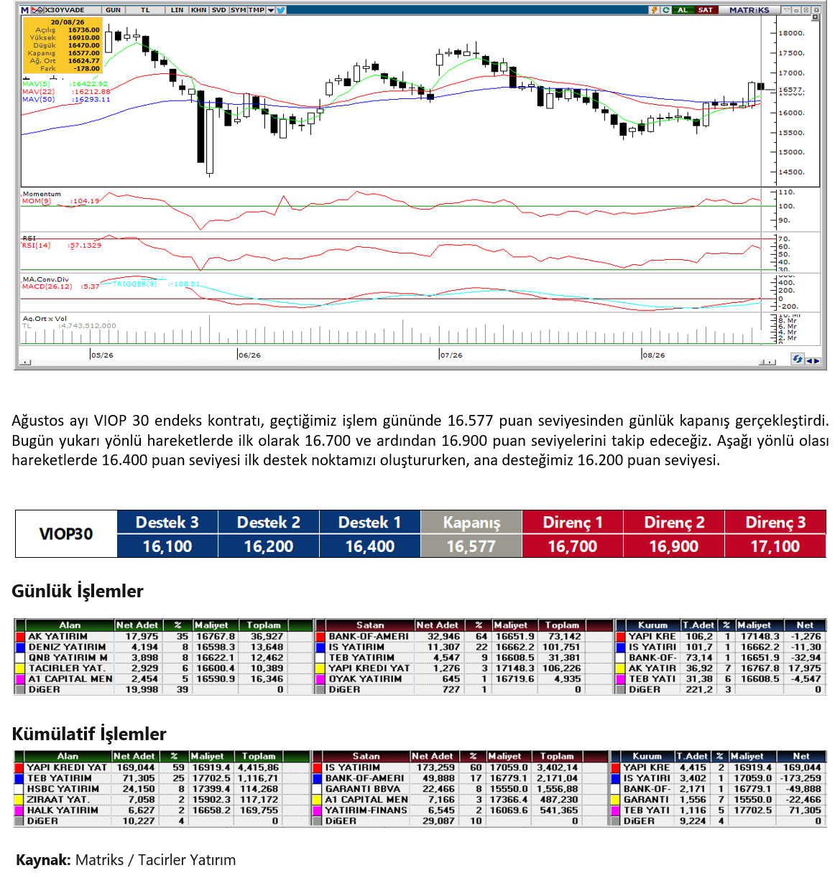Screen dimensions: 840x878
Task: Click the MOM(9) momentum label
Action: (x=37, y=201)
